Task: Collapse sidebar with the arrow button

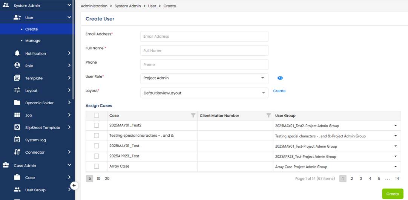Action: tap(74, 185)
